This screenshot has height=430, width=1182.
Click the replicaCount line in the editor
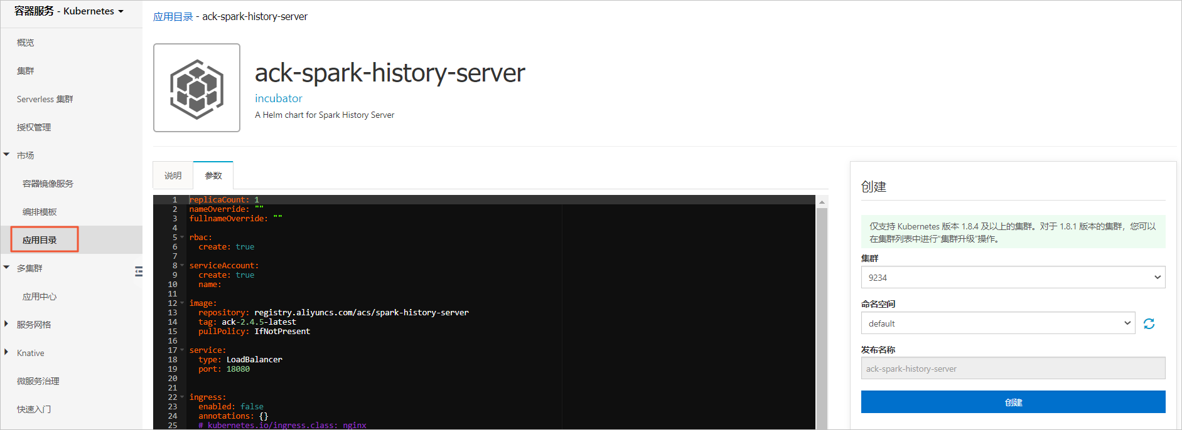pyautogui.click(x=224, y=200)
